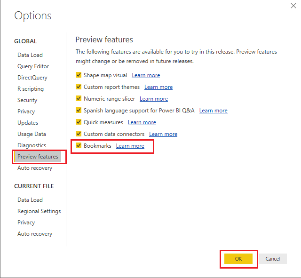Uncheck the Custom report themes checkbox
The height and width of the screenshot is (278, 301).
(79, 87)
